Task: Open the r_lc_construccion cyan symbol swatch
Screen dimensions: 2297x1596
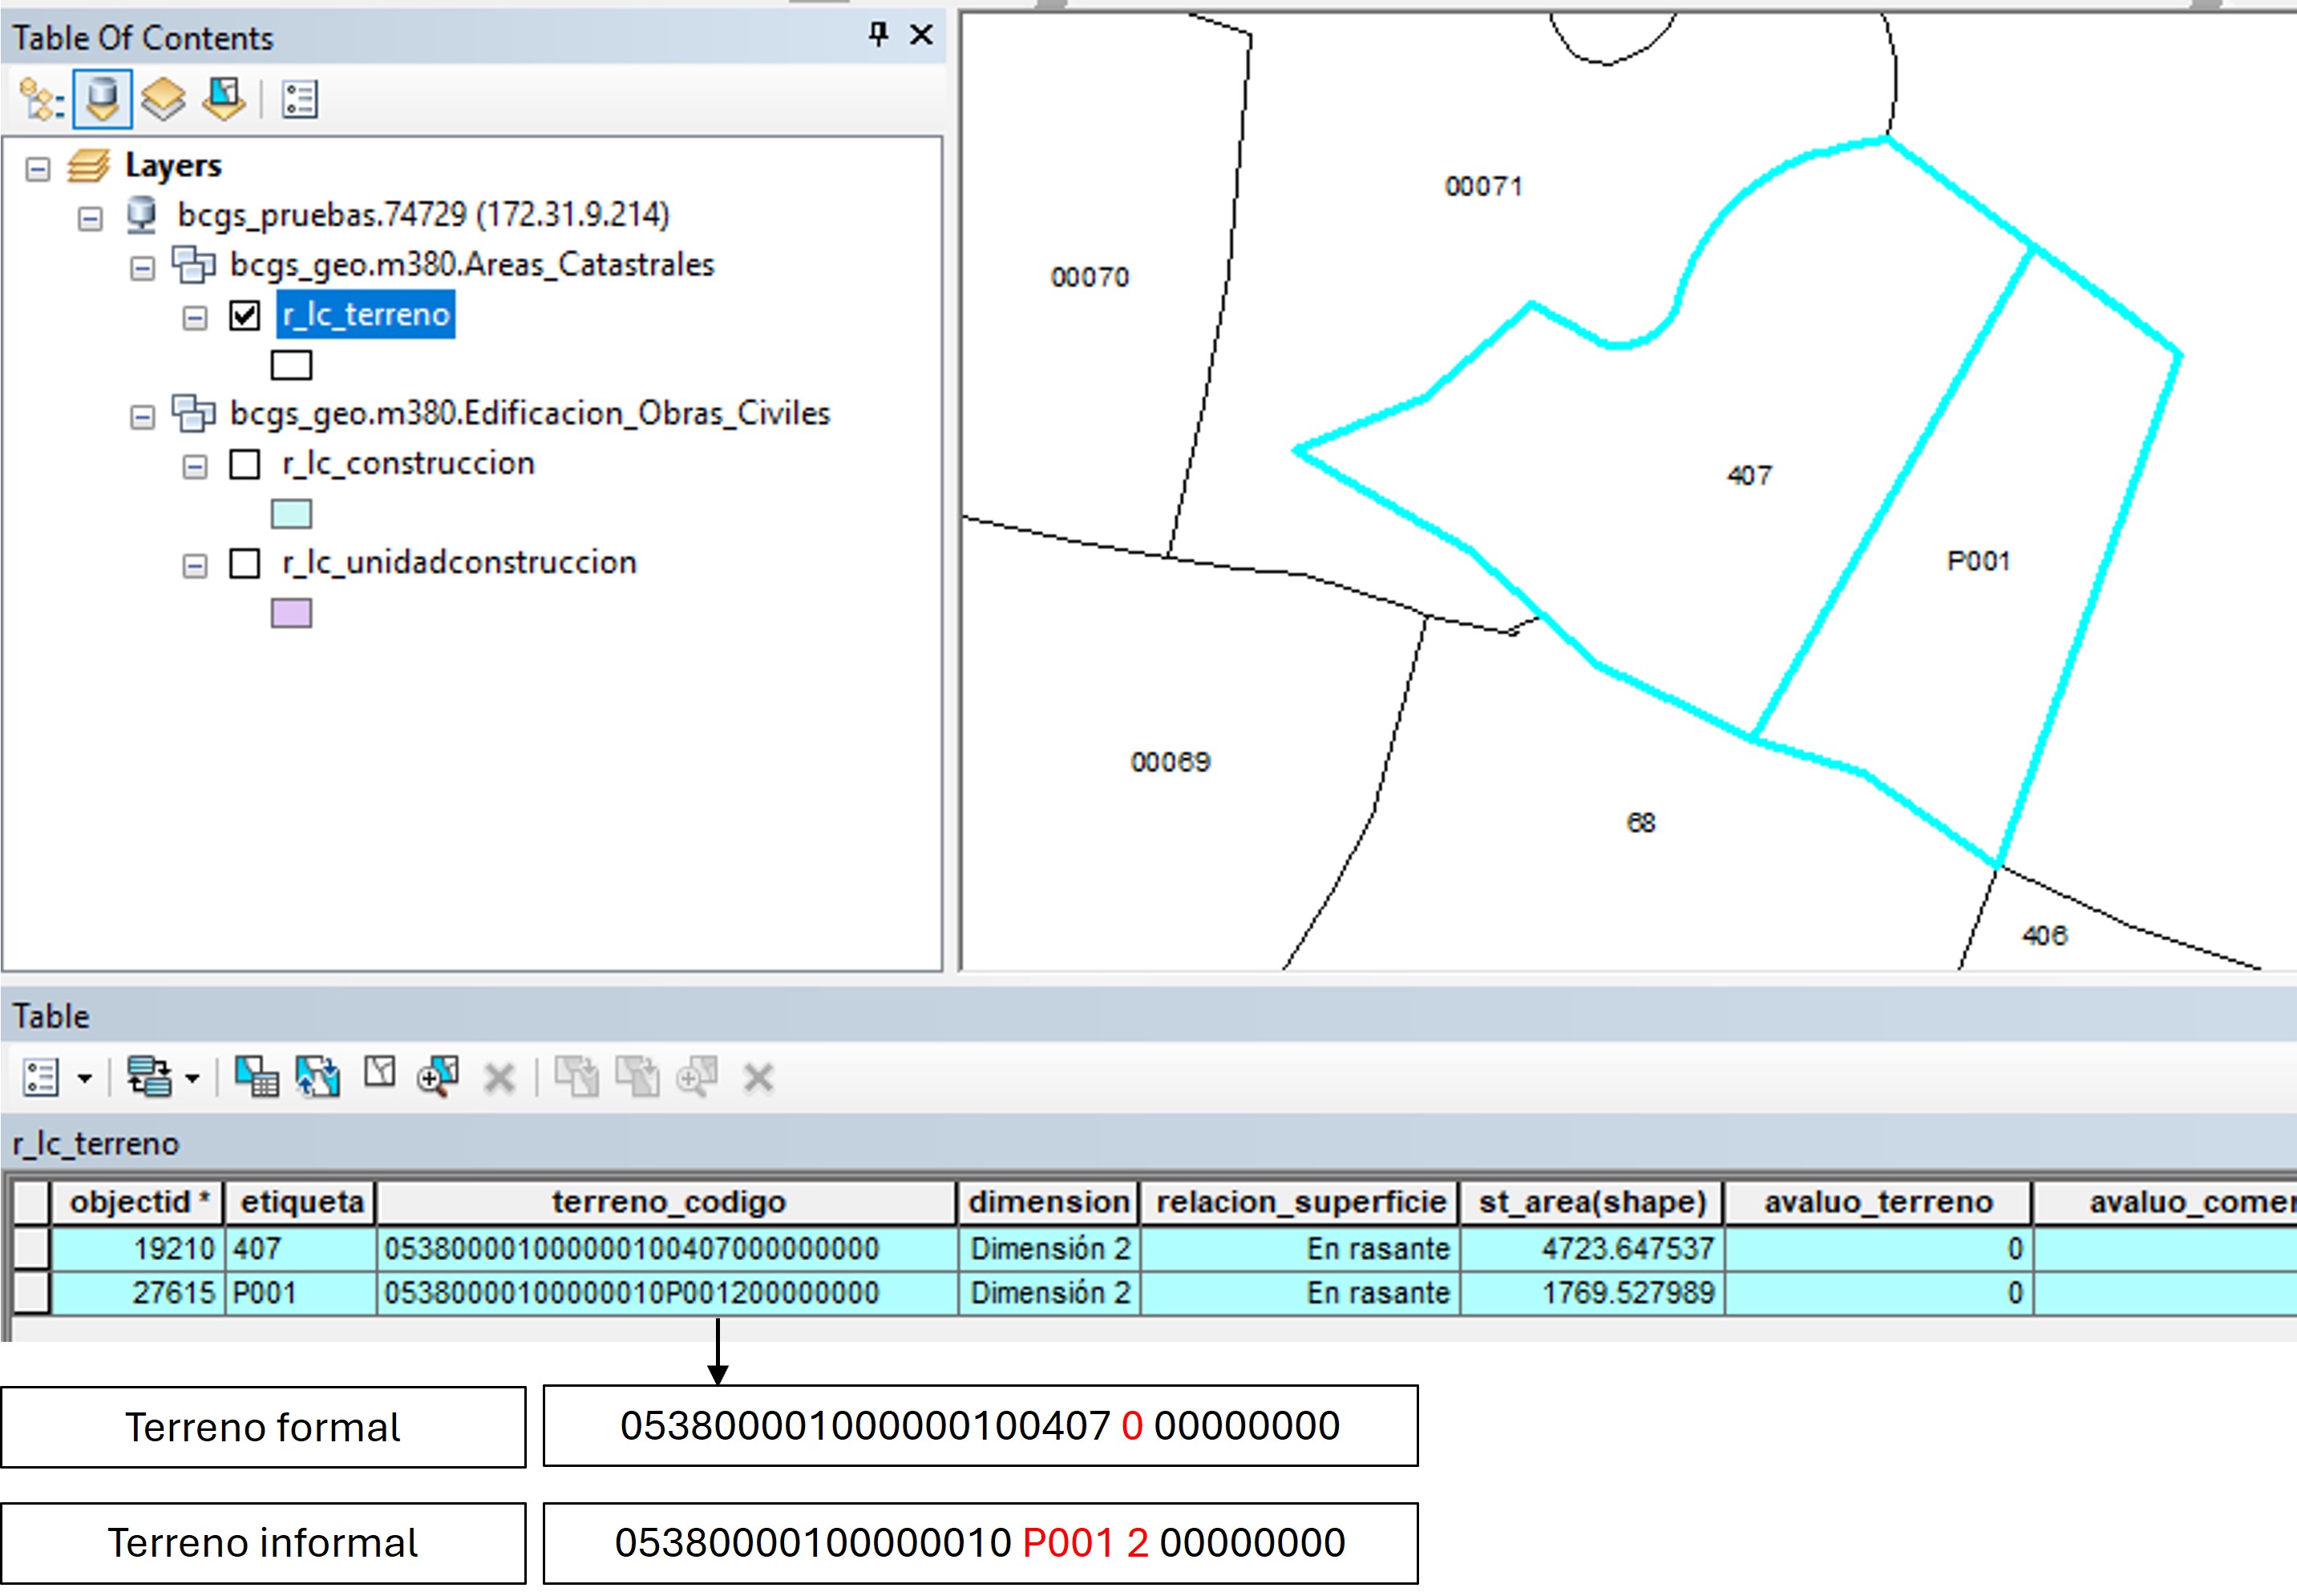Action: coord(291,514)
